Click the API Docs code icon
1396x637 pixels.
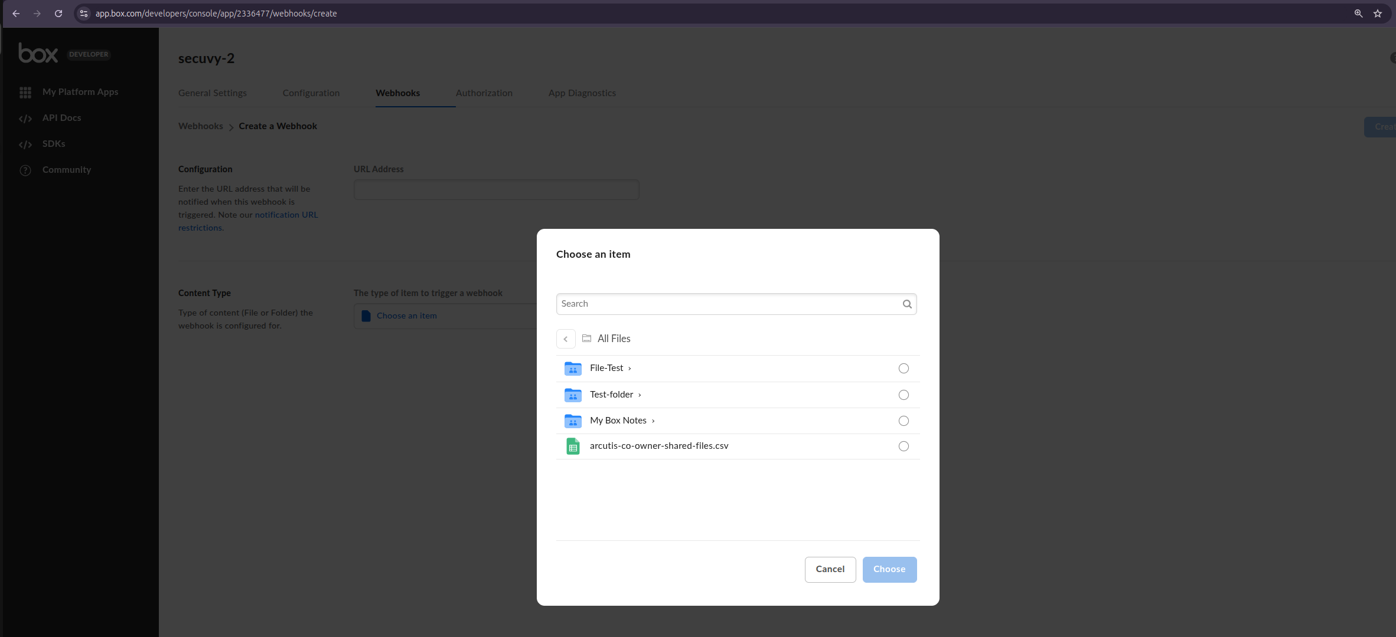click(x=25, y=119)
